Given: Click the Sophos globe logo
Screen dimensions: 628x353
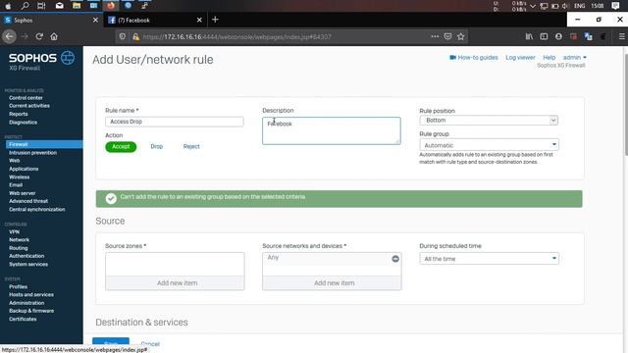Looking at the screenshot, I should 68,58.
